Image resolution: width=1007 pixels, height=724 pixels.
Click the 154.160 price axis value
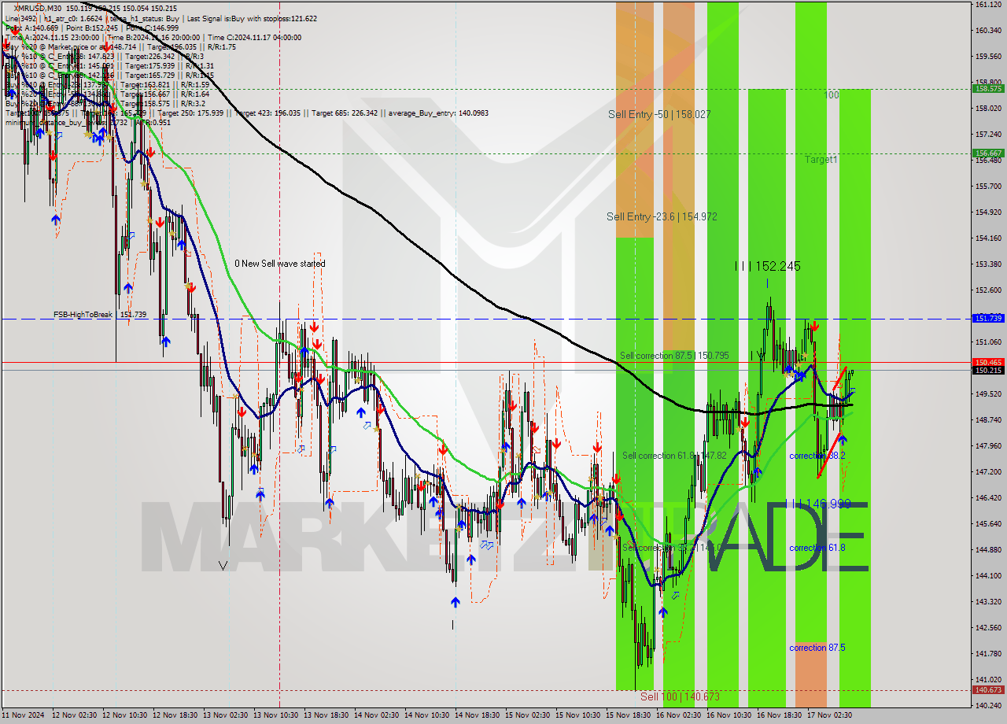(987, 238)
